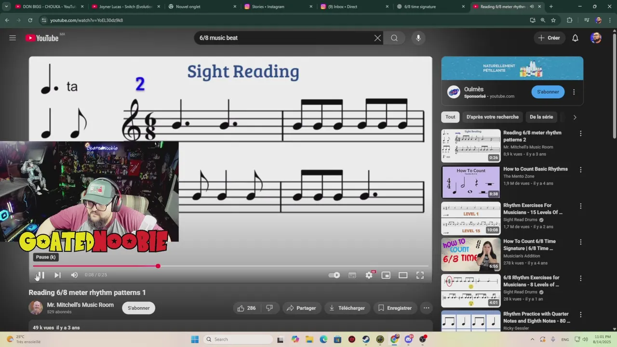Switch to miniplayer mode
The width and height of the screenshot is (617, 347).
pos(386,275)
